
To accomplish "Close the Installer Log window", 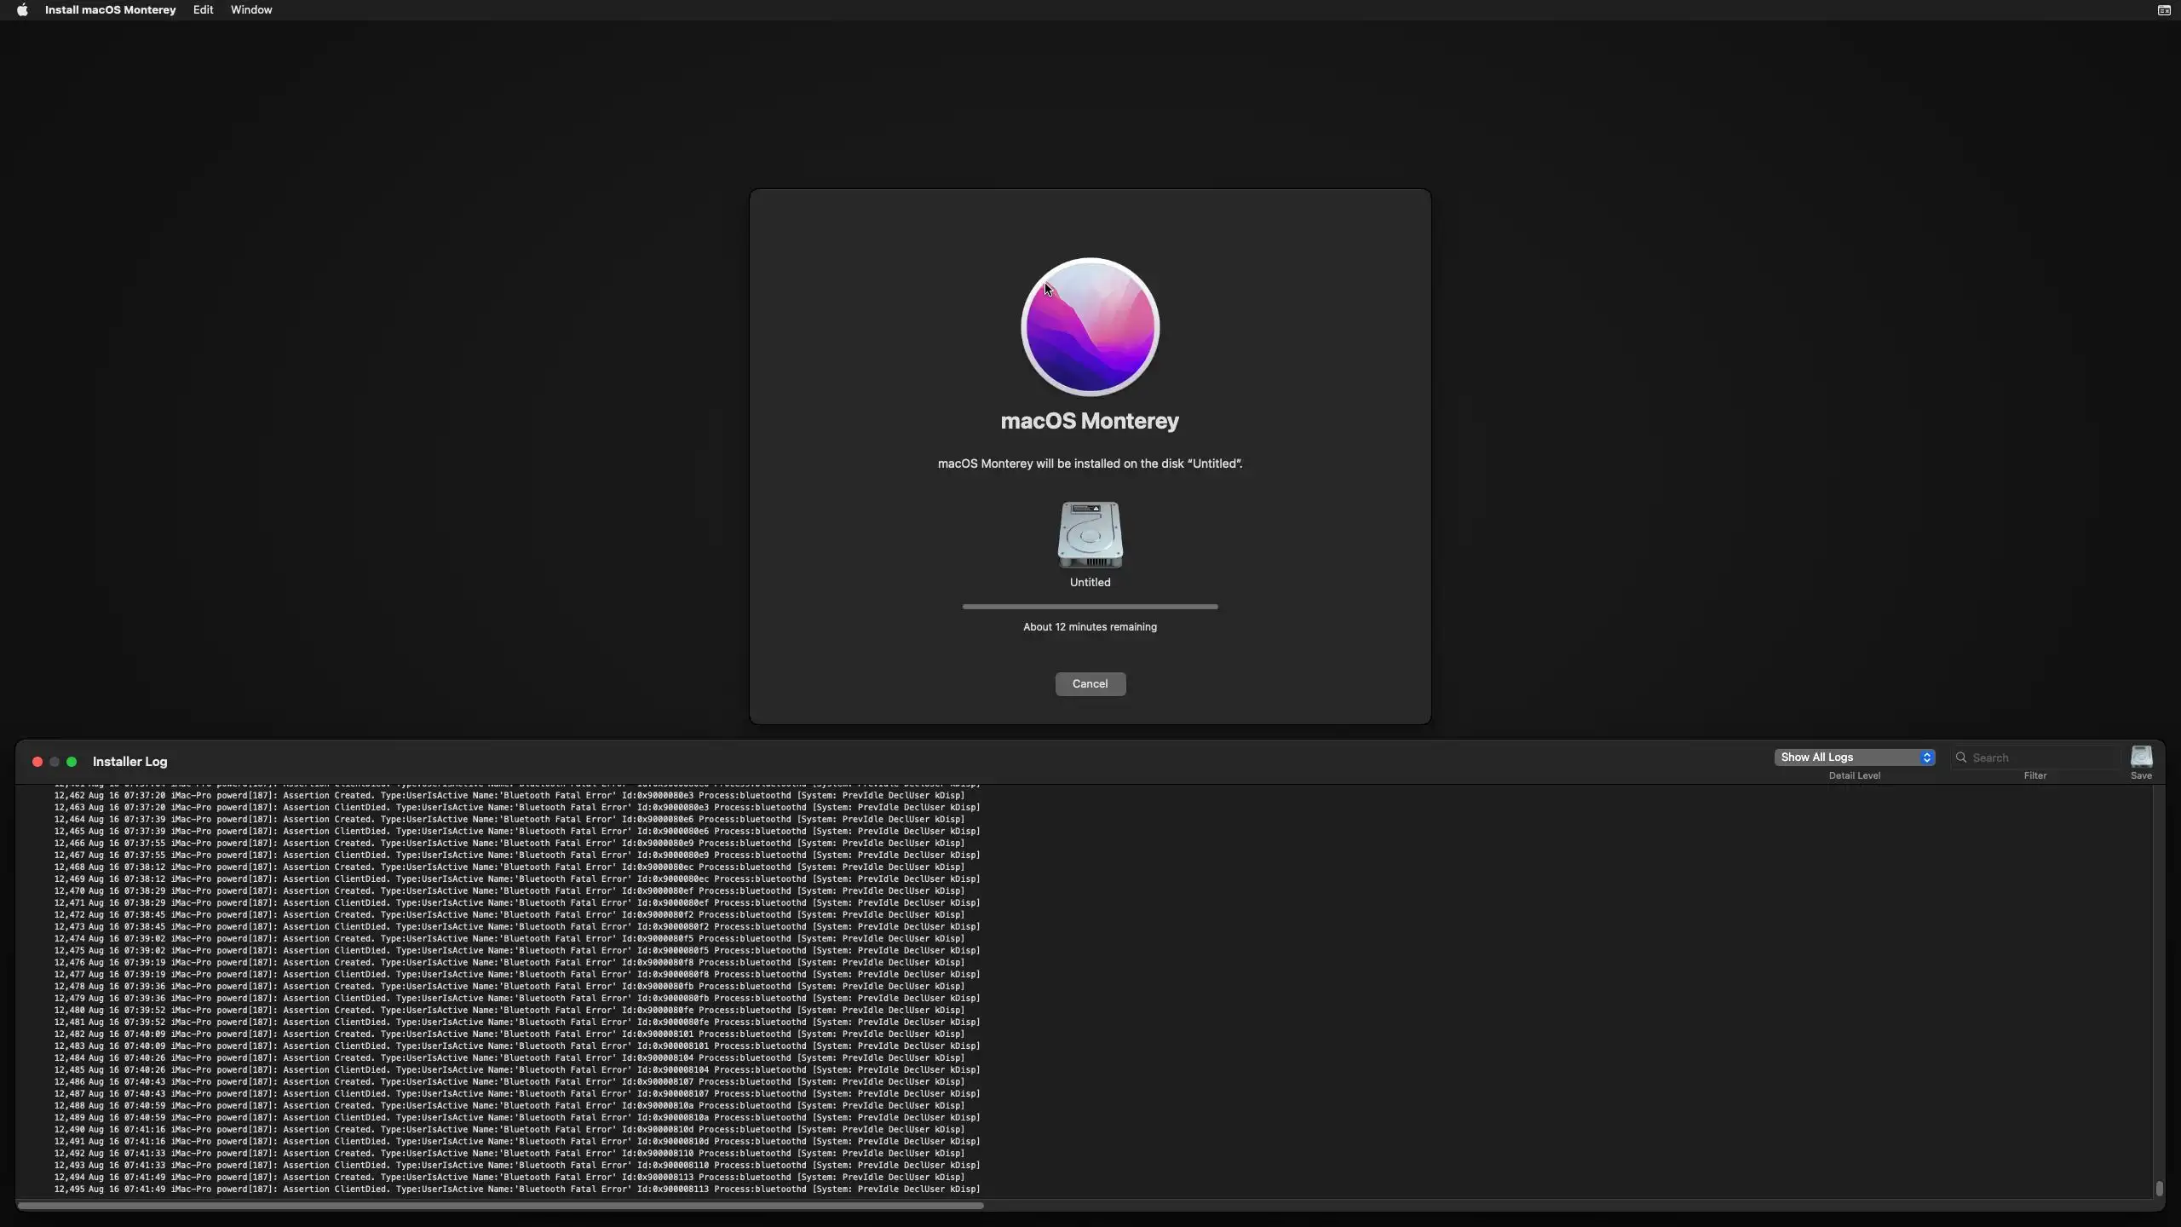I will tap(37, 762).
